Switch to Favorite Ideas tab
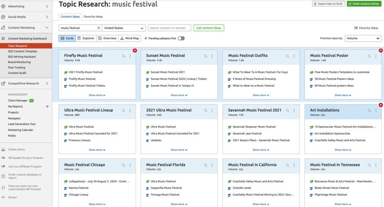Image resolution: width=384 pixels, height=207 pixels. [93, 17]
